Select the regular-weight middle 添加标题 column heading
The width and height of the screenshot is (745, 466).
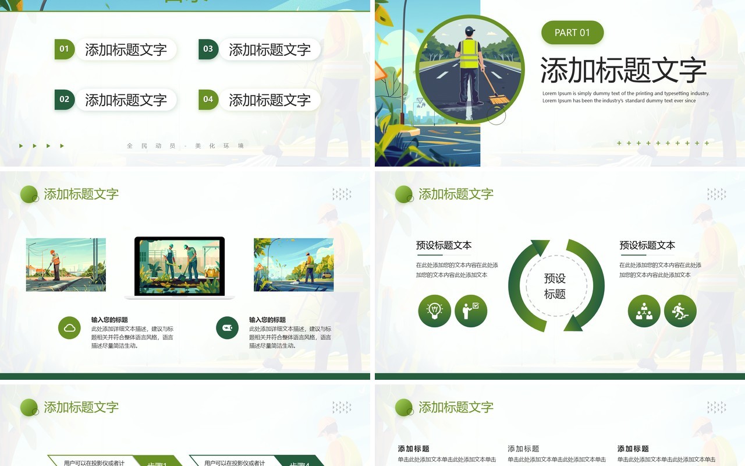point(523,449)
